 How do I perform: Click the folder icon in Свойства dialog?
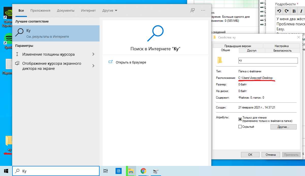coord(220,60)
